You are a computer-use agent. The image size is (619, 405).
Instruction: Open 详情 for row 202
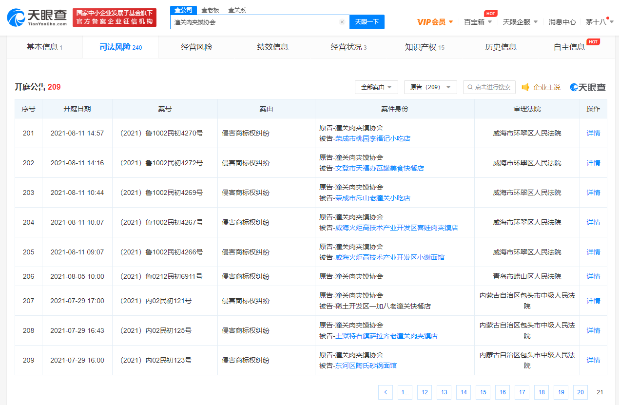(x=593, y=163)
